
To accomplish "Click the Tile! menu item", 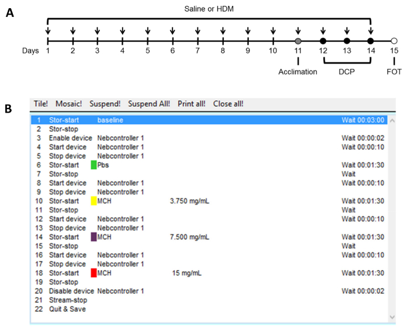I will [41, 104].
